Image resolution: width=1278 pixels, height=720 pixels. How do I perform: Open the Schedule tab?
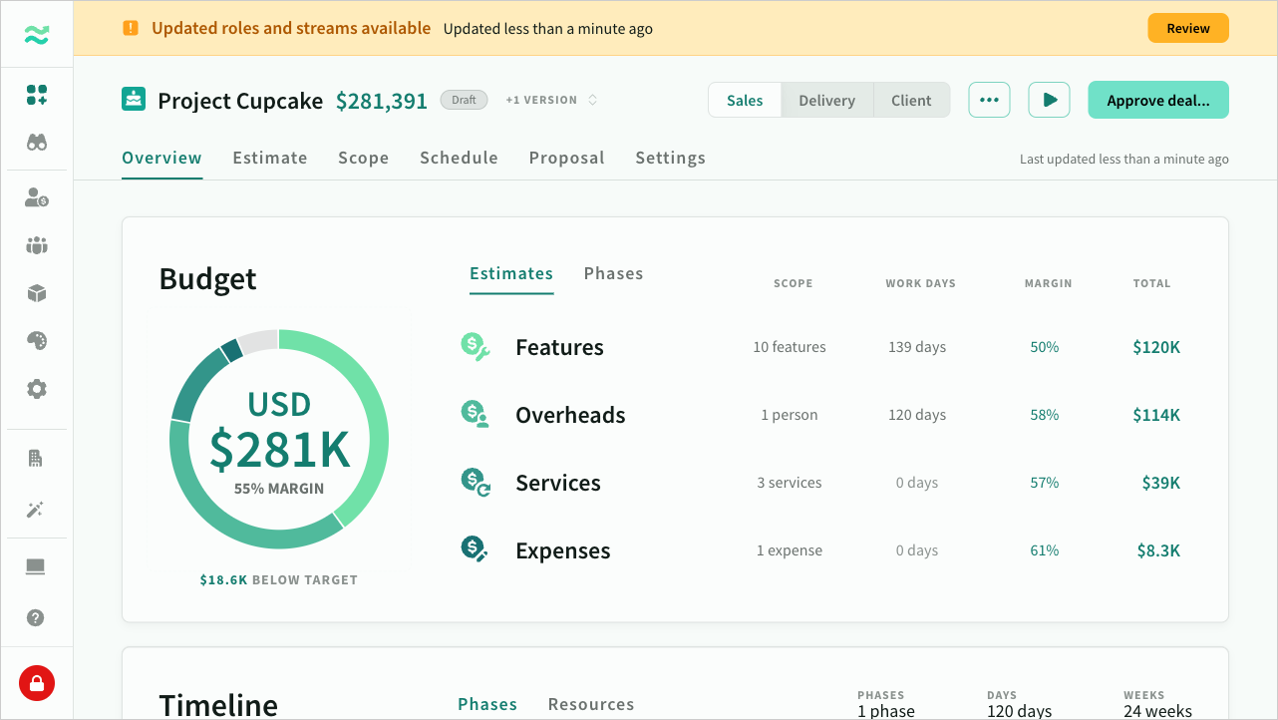pos(459,158)
